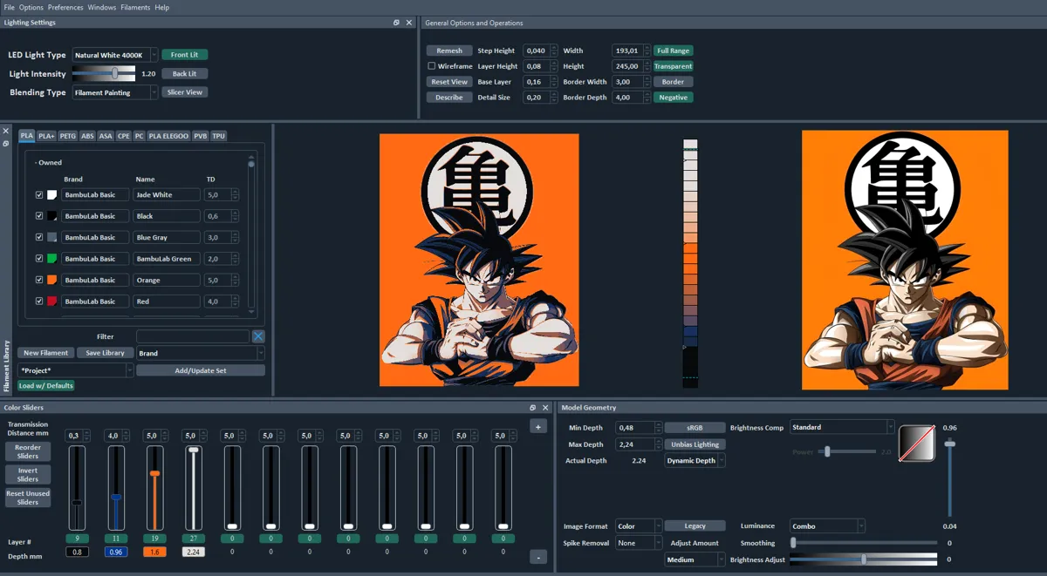
Task: Open the Spike Removal dropdown
Action: point(639,543)
